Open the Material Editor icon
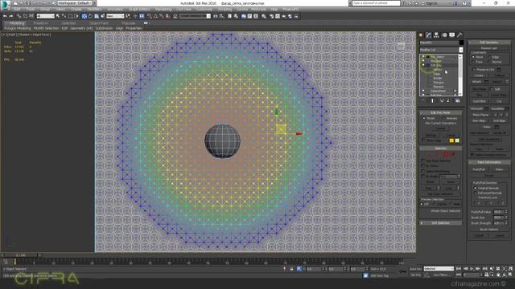Screen dimensions: 515x289 coord(263,16)
